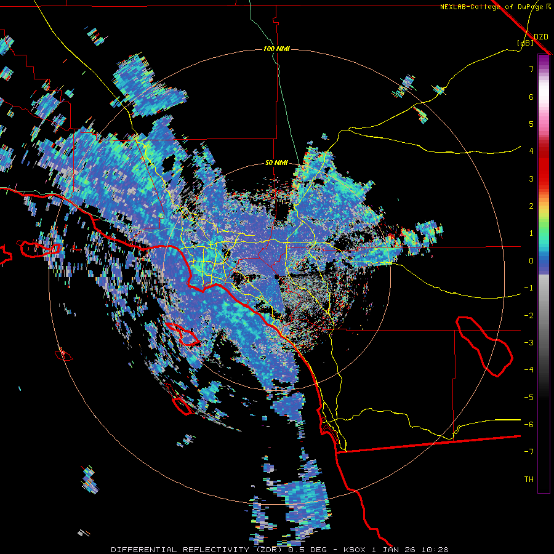The width and height of the screenshot is (554, 554).
Task: Click the ZDR color scale bar
Action: pos(544,273)
